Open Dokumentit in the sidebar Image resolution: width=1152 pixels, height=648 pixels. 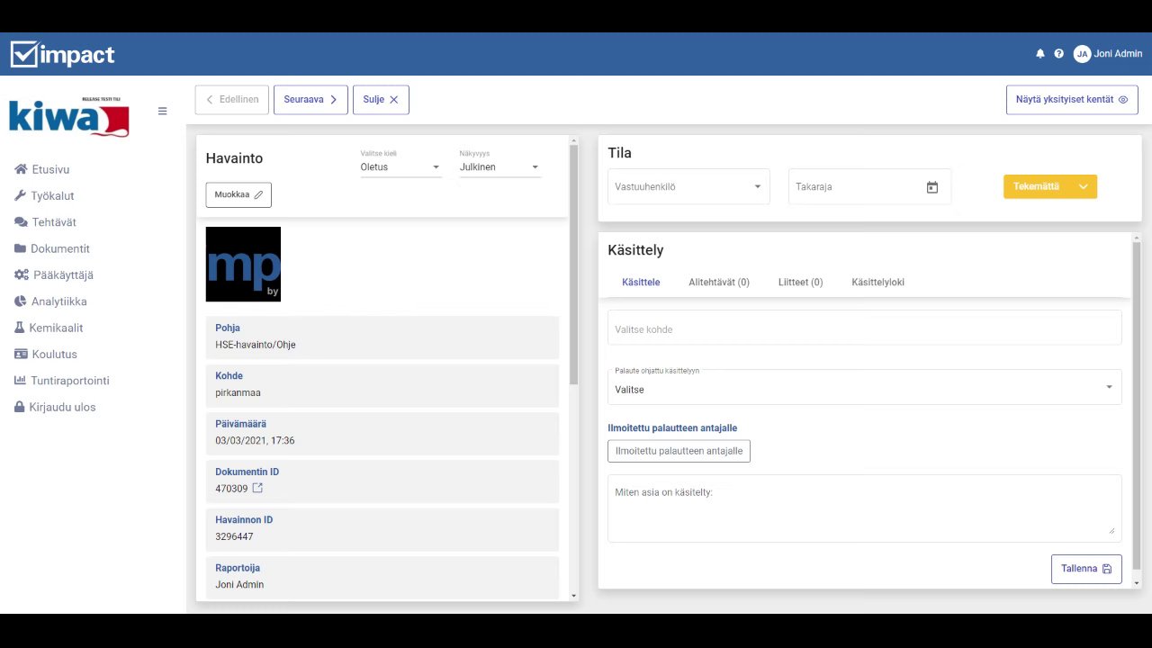tap(60, 248)
